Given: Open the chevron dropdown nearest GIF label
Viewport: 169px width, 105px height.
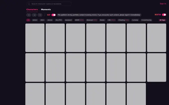Looking at the screenshot, I should tap(40, 15).
